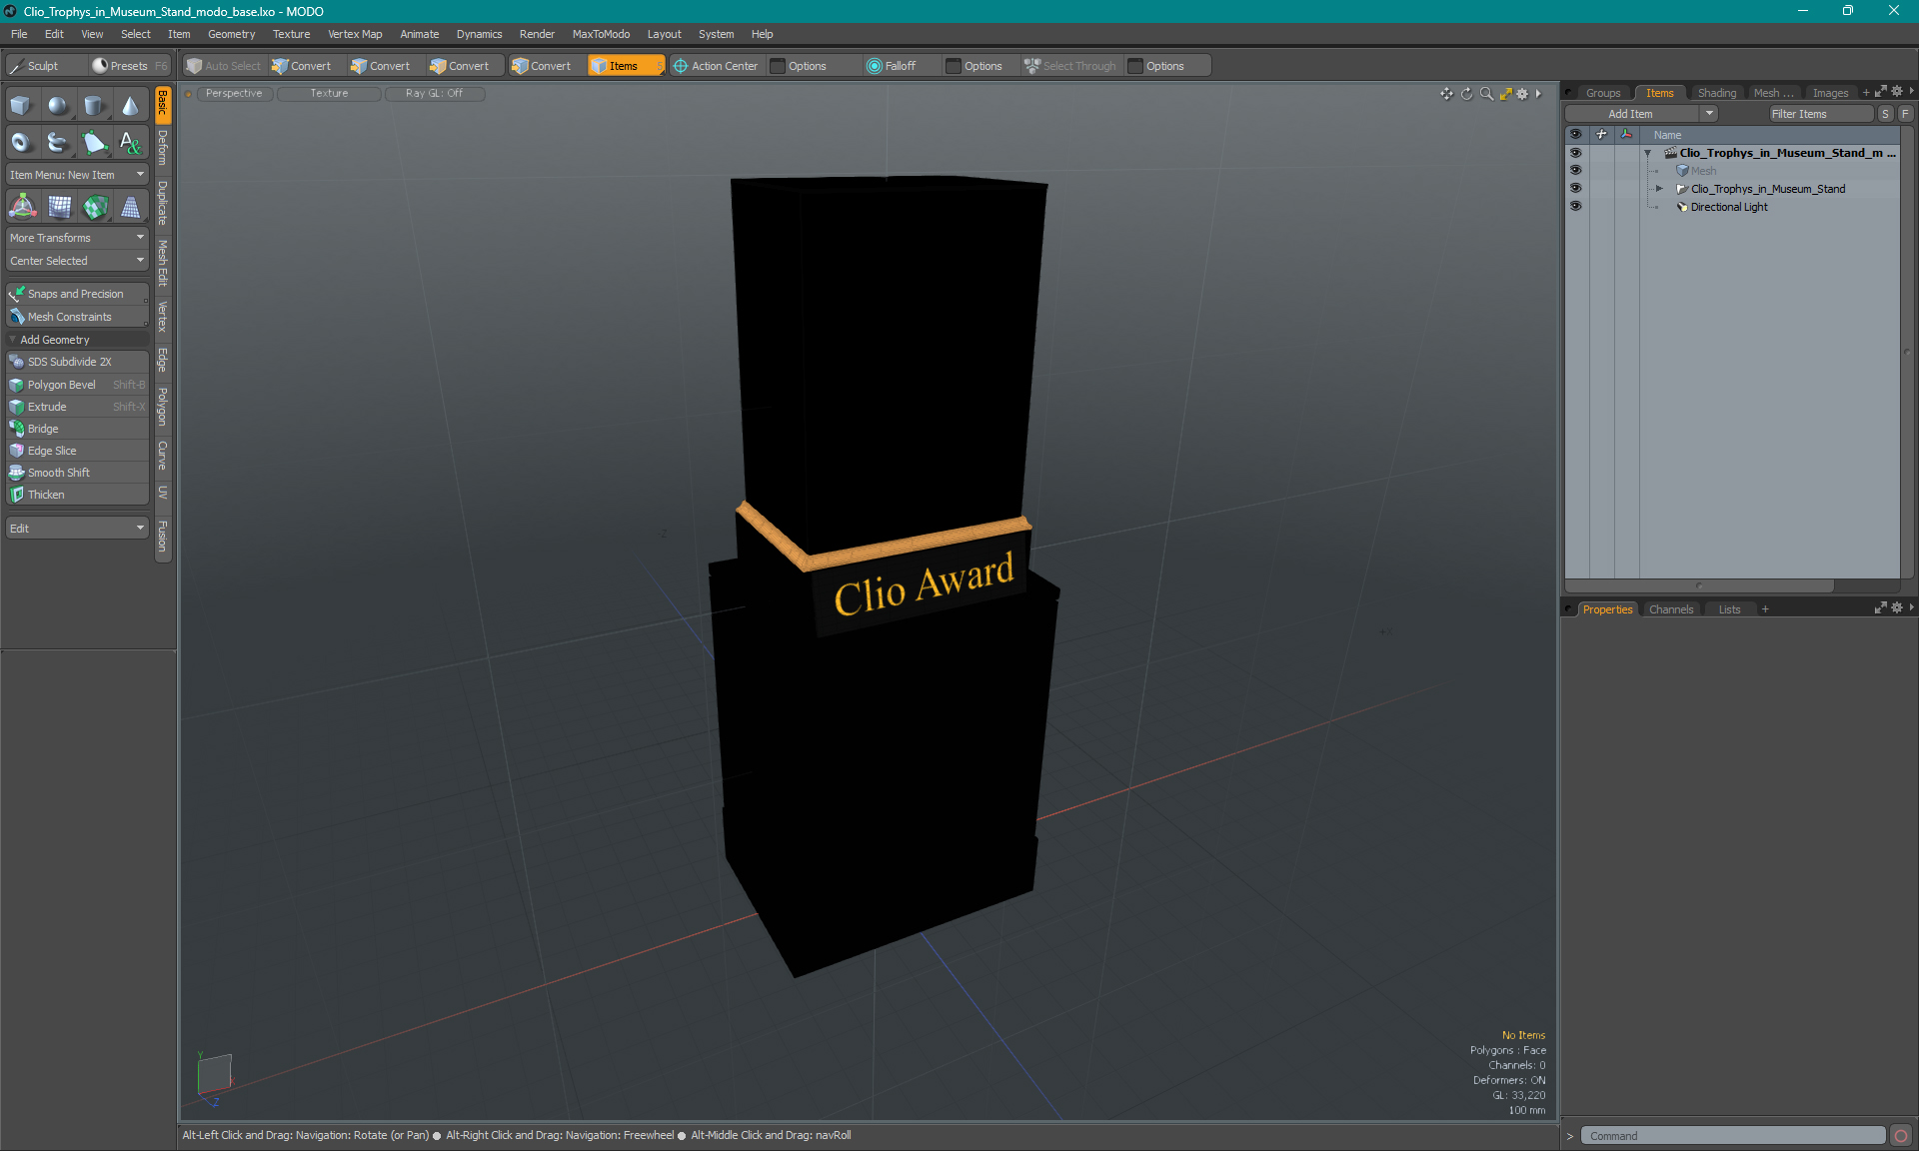Select the Cube primitive tool

coord(21,106)
